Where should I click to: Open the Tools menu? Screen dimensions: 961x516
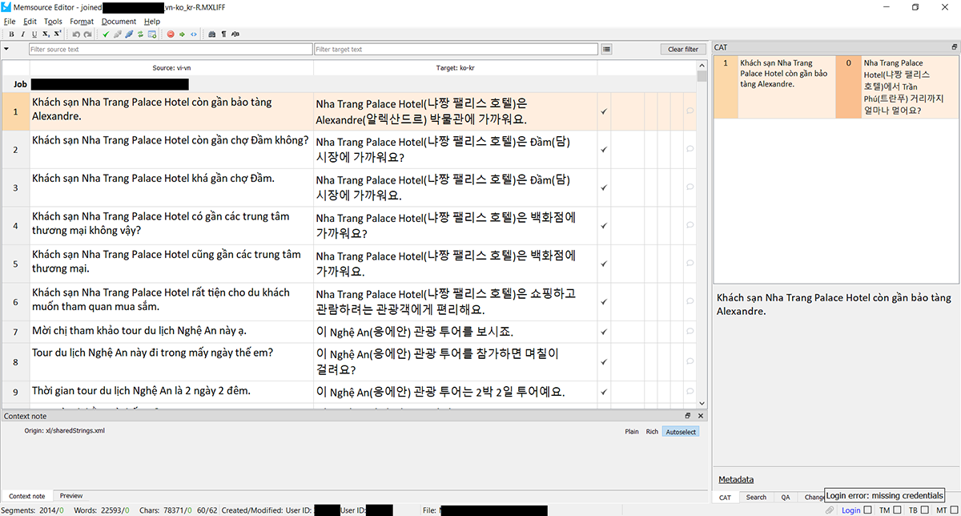53,22
